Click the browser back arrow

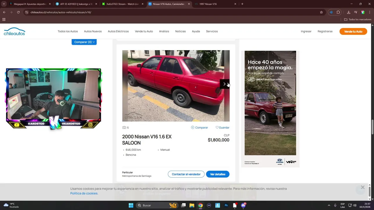[x=4, y=12]
